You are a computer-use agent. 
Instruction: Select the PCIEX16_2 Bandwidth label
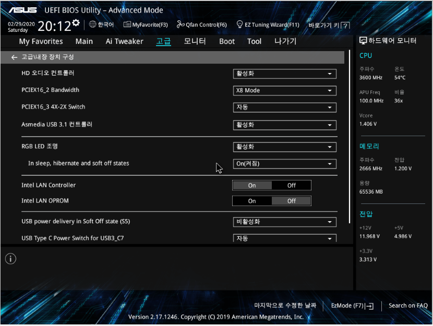click(x=50, y=90)
